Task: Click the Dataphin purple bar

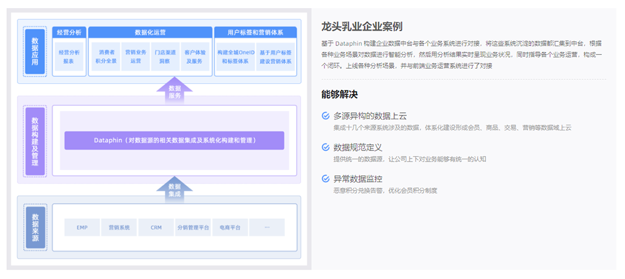Action: tap(174, 140)
